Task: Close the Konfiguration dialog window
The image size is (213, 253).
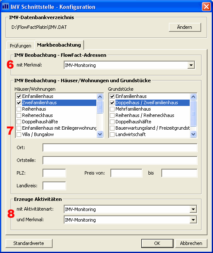Action: pos(206,7)
